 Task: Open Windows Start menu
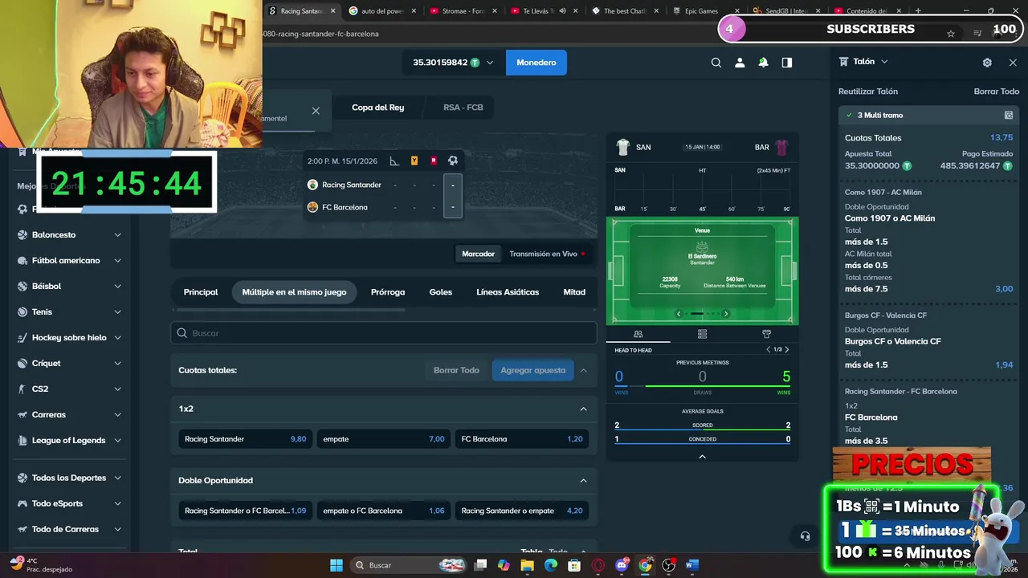tap(337, 565)
